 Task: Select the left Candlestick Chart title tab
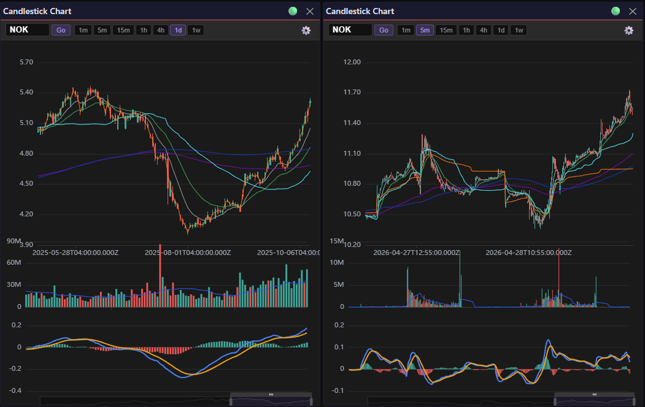[x=37, y=11]
